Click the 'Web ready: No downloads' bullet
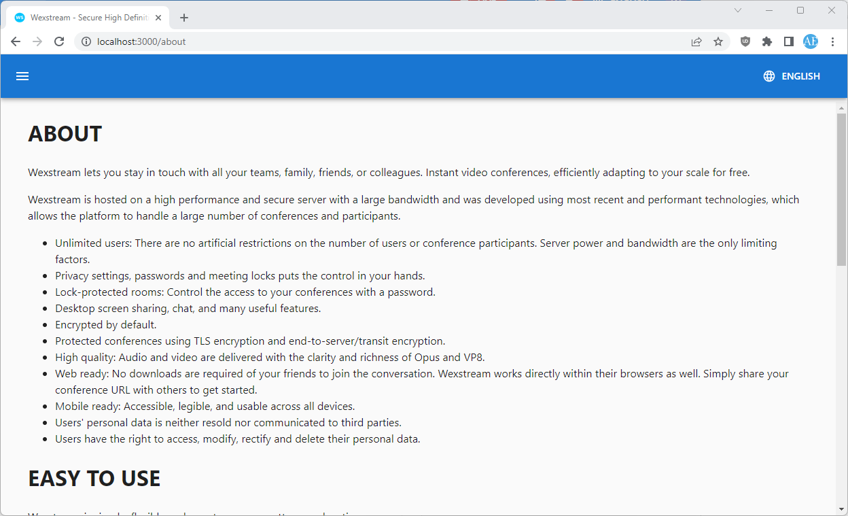848x516 pixels. pyautogui.click(x=422, y=382)
